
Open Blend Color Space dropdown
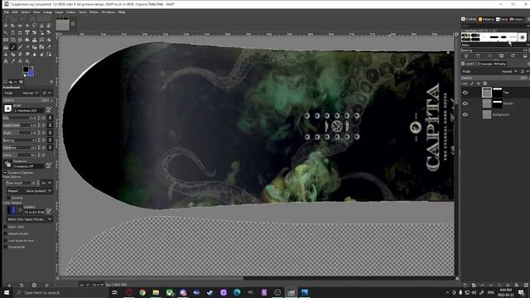(x=30, y=219)
